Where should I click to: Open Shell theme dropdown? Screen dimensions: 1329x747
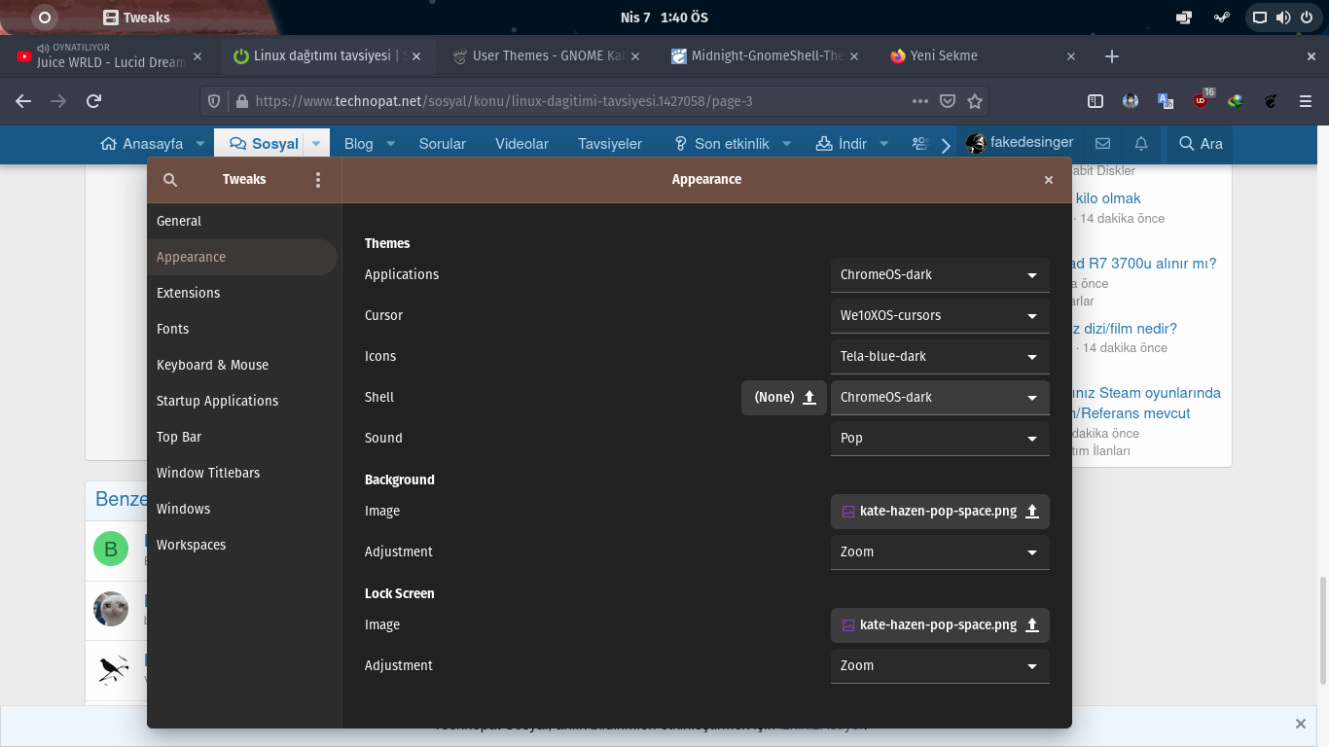tap(940, 398)
